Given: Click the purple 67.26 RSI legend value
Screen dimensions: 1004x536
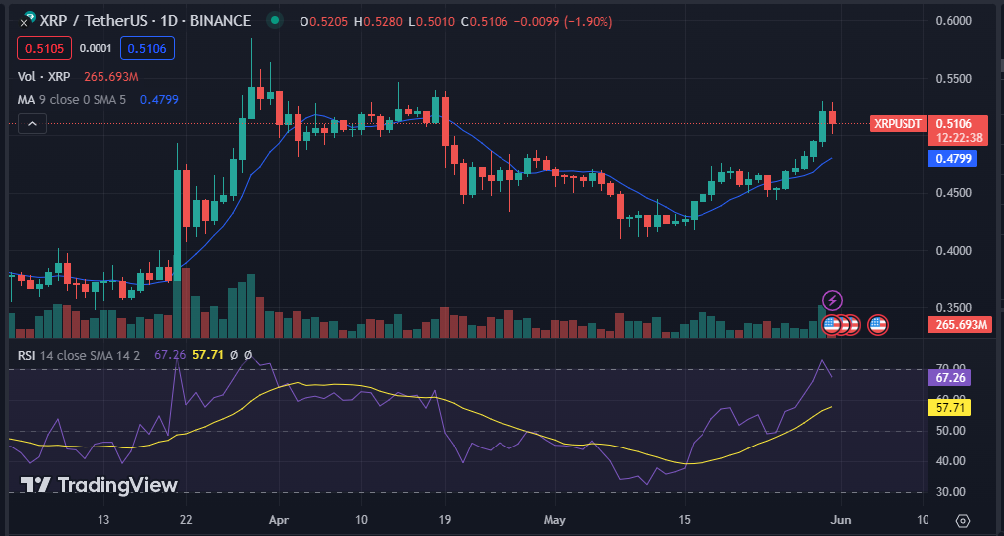Looking at the screenshot, I should pyautogui.click(x=170, y=355).
